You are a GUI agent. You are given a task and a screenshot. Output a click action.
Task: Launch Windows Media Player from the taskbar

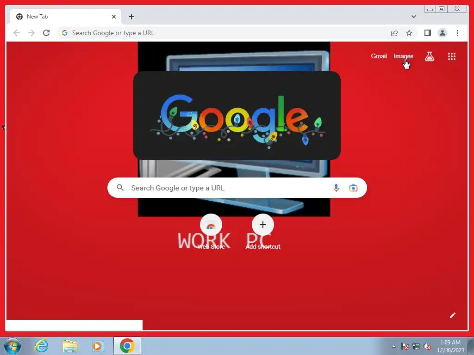pos(98,346)
